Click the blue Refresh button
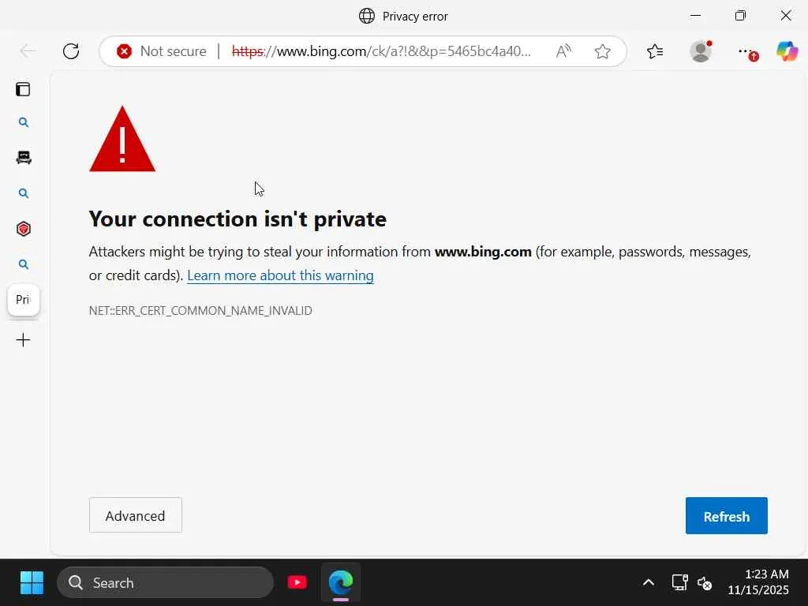Viewport: 808px width, 606px height. (x=726, y=516)
